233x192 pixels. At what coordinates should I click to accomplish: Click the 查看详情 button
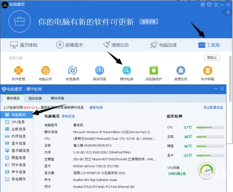tap(149, 22)
